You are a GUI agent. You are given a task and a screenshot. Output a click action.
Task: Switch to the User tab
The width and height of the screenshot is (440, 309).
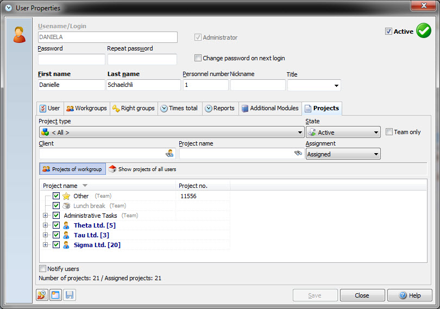pos(50,108)
